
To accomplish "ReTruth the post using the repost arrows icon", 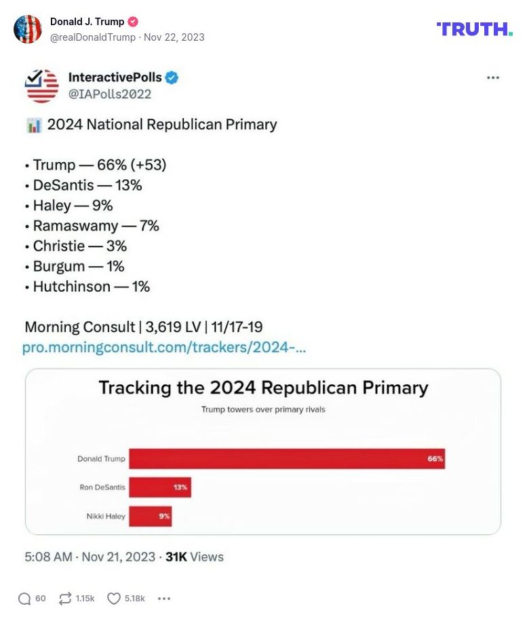I will (65, 598).
